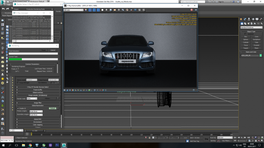Open the Utilities hammer tab
264x148 pixels.
click(261, 19)
